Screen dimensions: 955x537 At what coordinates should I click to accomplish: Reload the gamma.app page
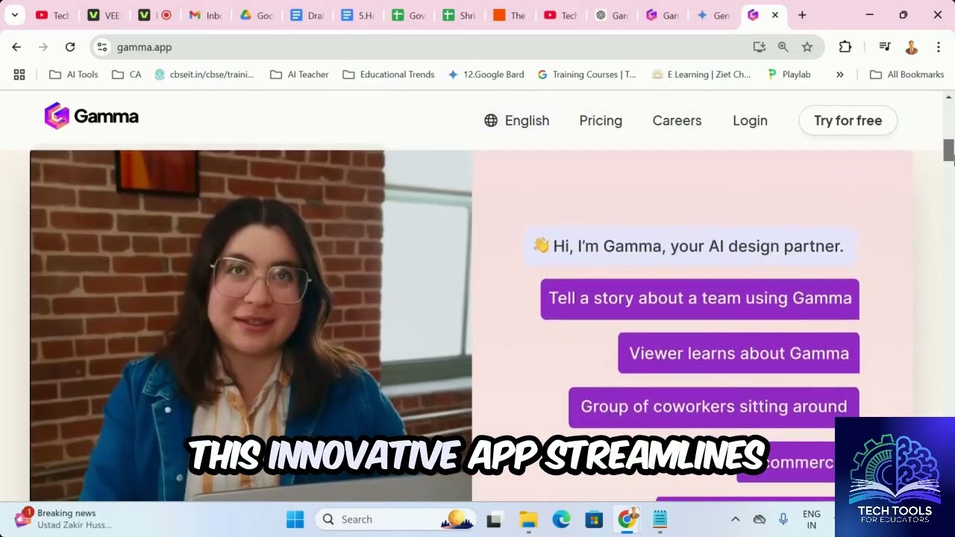(70, 47)
